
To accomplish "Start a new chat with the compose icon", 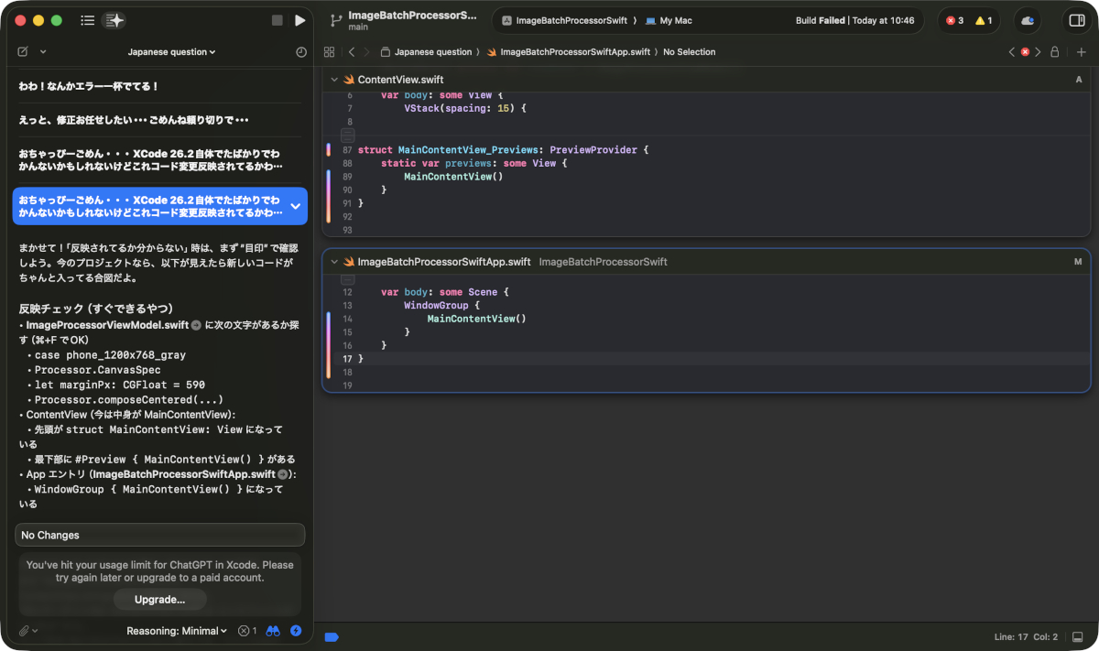I will [23, 51].
